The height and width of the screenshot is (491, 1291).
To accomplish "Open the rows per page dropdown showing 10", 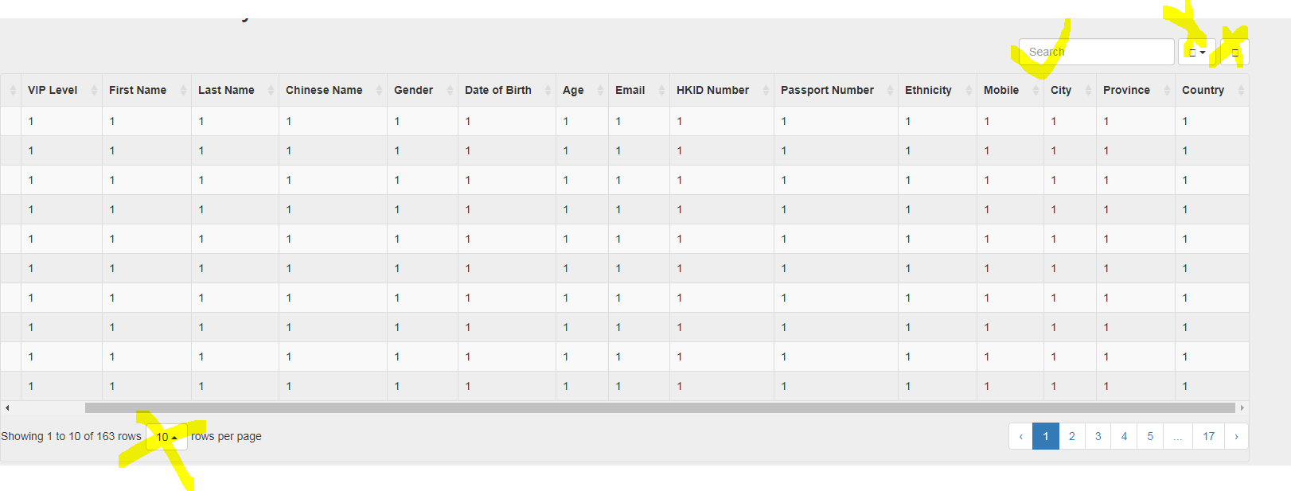I will coord(166,436).
